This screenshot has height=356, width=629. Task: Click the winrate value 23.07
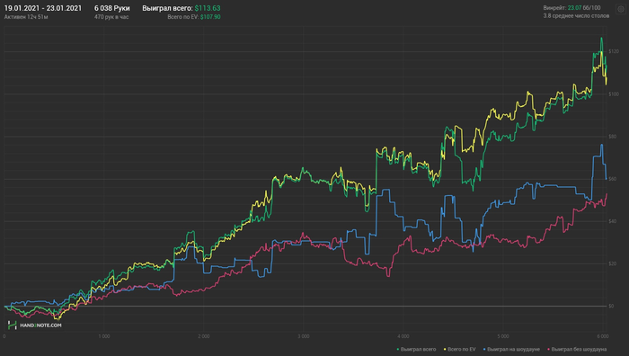pos(574,7)
